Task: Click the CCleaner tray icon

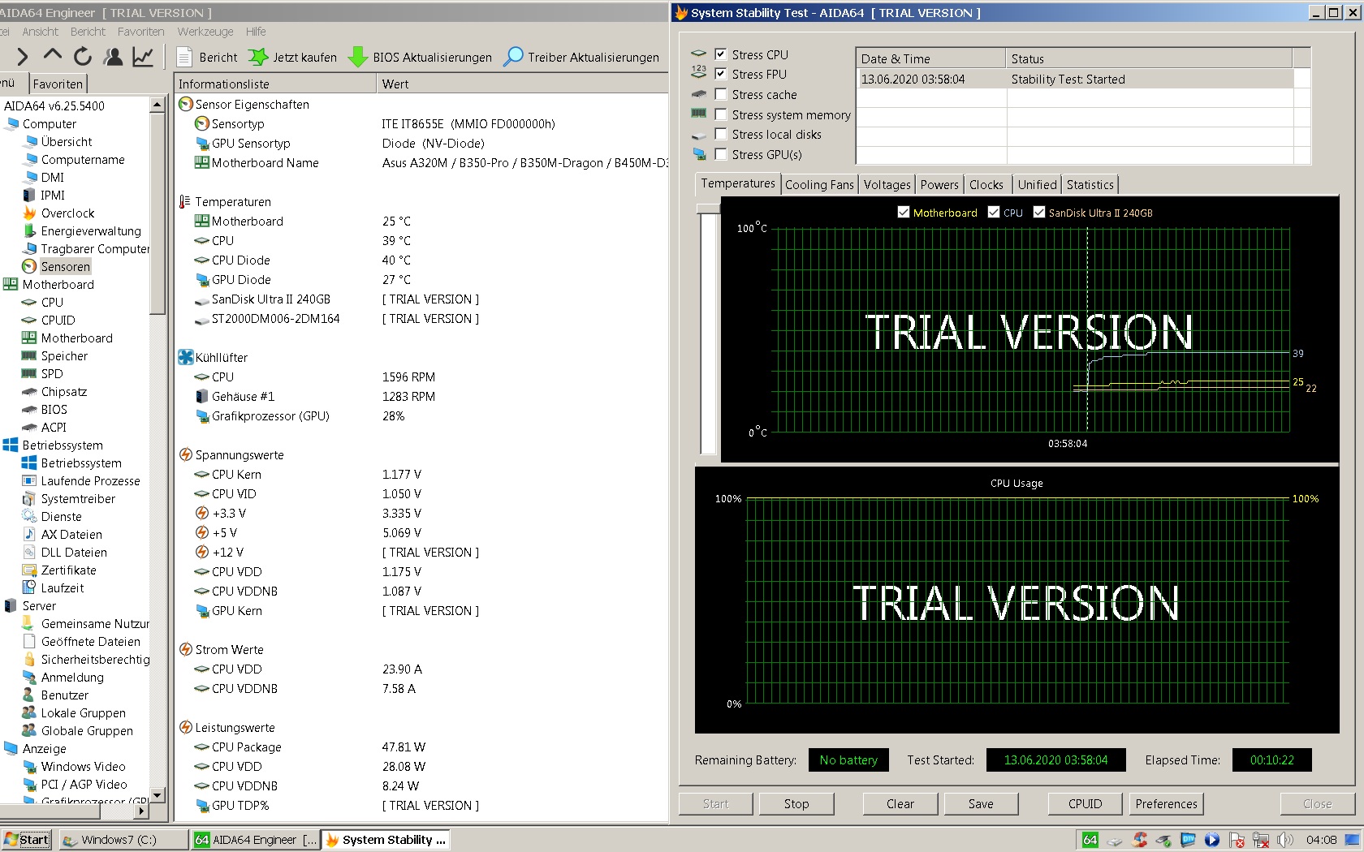Action: 1140,840
